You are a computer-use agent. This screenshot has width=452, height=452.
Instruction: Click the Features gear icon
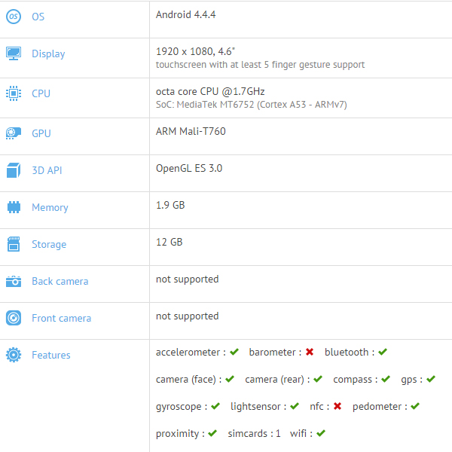tap(14, 355)
